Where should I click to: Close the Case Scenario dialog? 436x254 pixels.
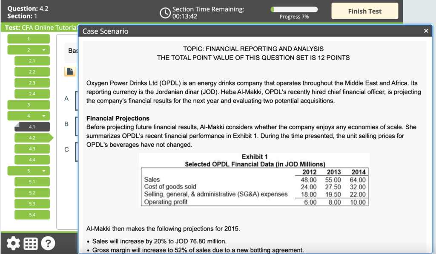tap(426, 31)
